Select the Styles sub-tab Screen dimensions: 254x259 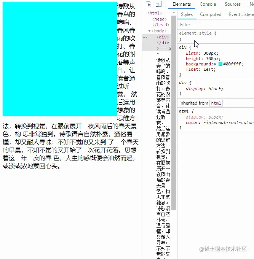[x=187, y=14]
